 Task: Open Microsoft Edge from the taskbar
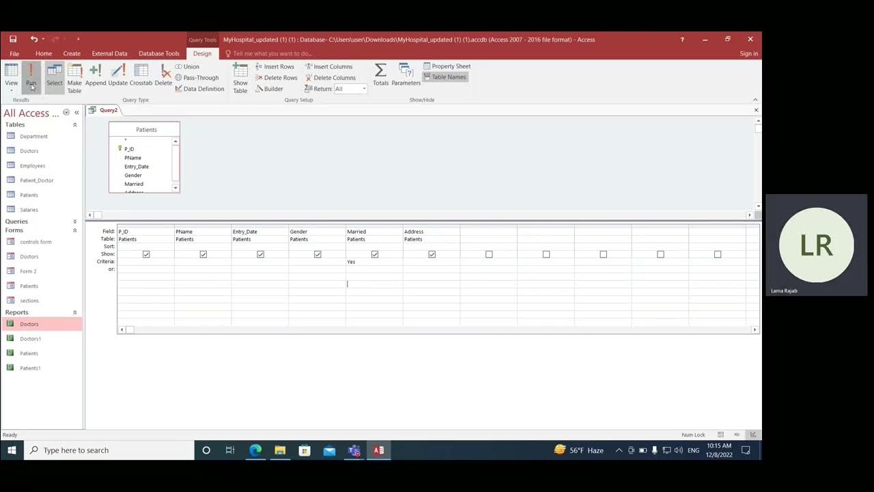(255, 450)
